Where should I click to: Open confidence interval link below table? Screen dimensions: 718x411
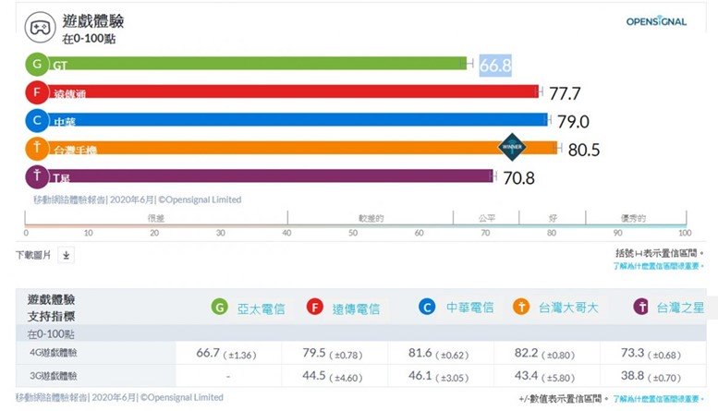[x=658, y=399]
